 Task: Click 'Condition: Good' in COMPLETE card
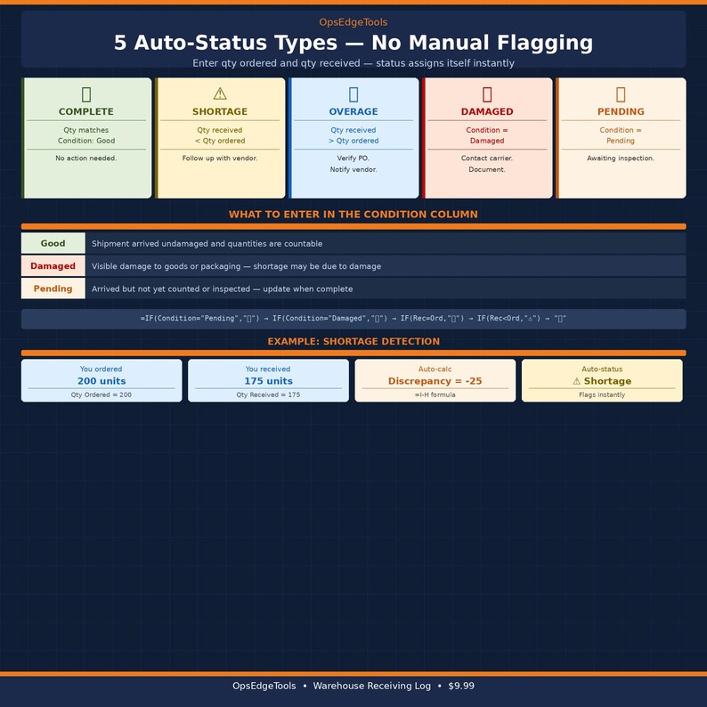point(86,141)
